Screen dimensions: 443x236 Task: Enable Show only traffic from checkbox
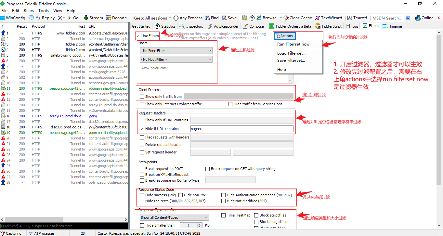coord(142,97)
